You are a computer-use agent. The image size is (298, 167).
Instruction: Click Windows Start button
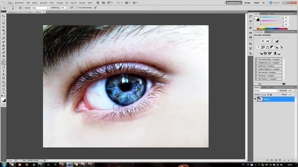click(x=4, y=165)
